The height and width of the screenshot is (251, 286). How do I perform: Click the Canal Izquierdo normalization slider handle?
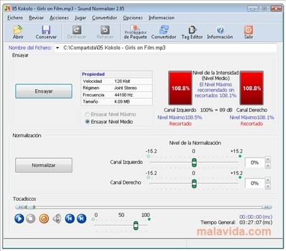tap(194, 163)
